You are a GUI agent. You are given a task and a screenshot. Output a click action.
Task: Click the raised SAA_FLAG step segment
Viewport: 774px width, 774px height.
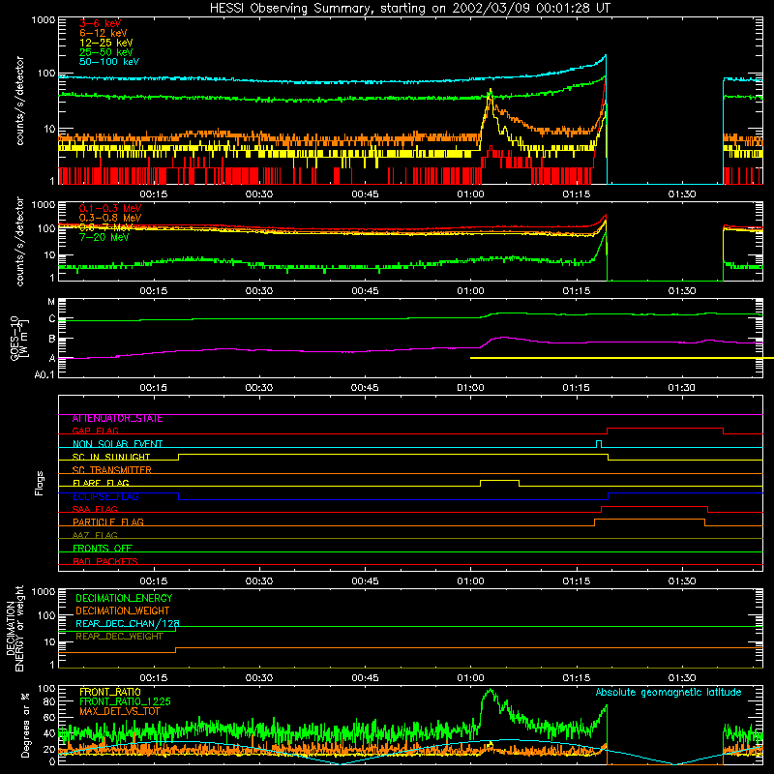point(655,506)
